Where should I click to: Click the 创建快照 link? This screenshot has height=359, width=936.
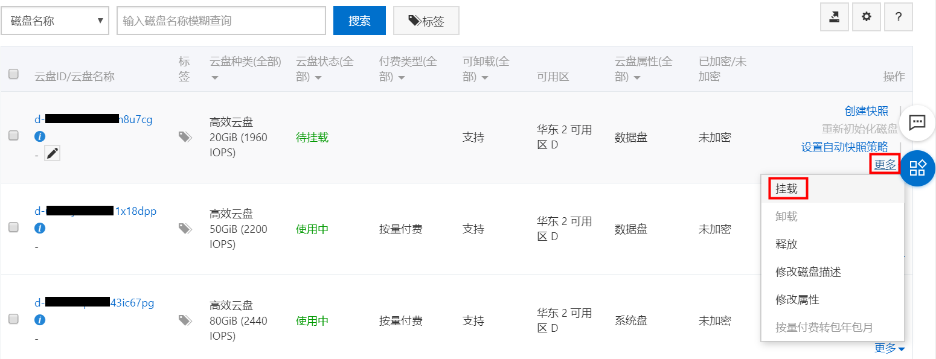pyautogui.click(x=866, y=110)
